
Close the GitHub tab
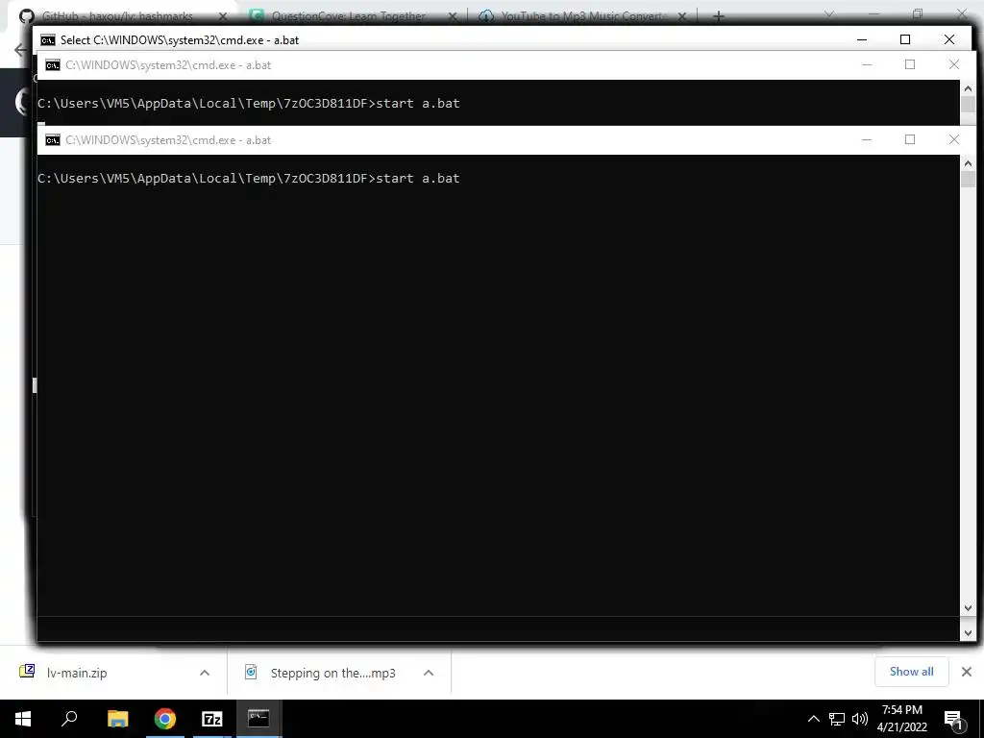[223, 16]
